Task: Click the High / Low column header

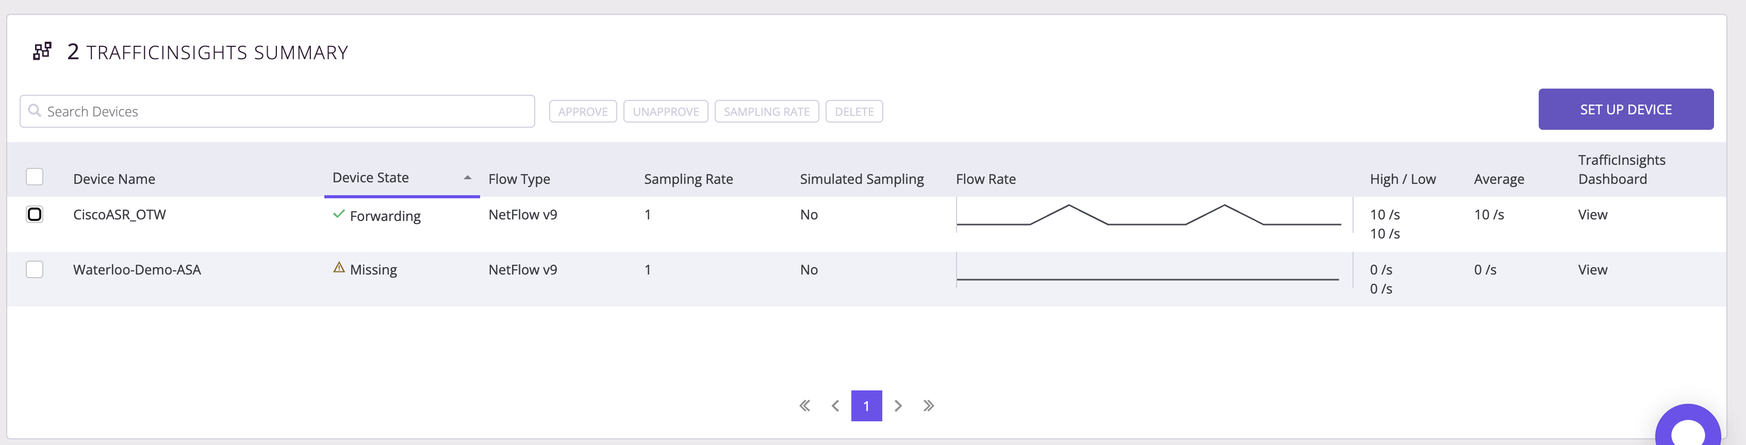Action: 1403,179
